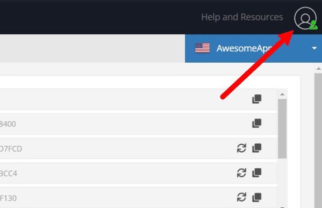The height and width of the screenshot is (208, 322).
Task: Click the US flag icon beside AwesomeApp
Action: pyautogui.click(x=202, y=48)
